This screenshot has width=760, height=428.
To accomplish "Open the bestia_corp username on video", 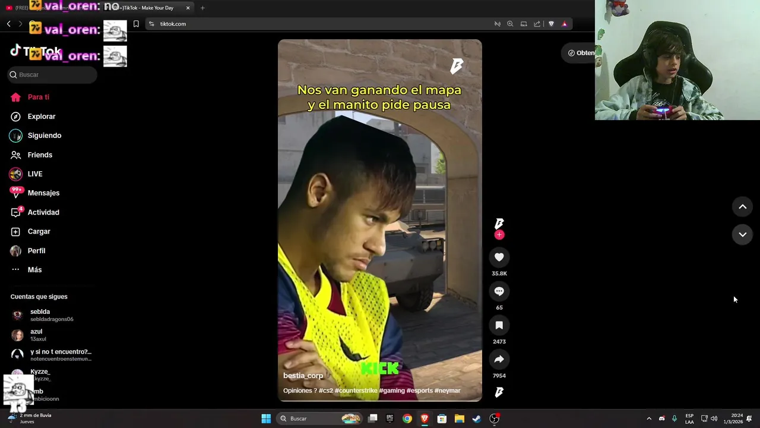I will coord(303,376).
